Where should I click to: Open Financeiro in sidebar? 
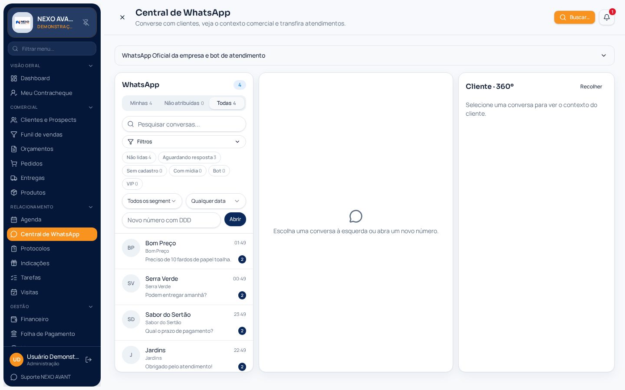pyautogui.click(x=52, y=319)
